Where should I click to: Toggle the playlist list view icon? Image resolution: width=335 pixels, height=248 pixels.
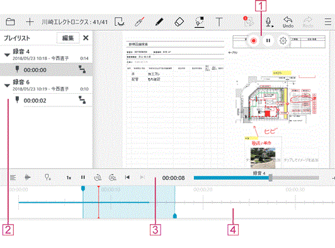(13, 178)
